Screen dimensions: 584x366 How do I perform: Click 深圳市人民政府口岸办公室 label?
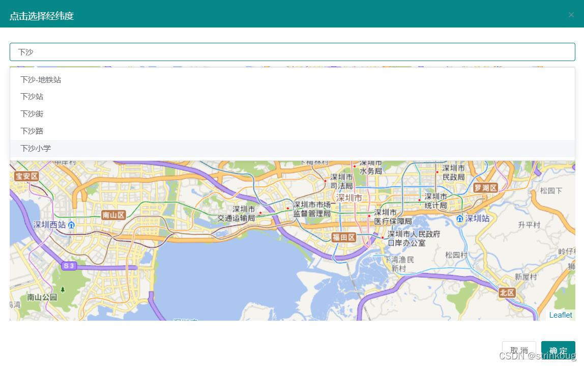414,239
